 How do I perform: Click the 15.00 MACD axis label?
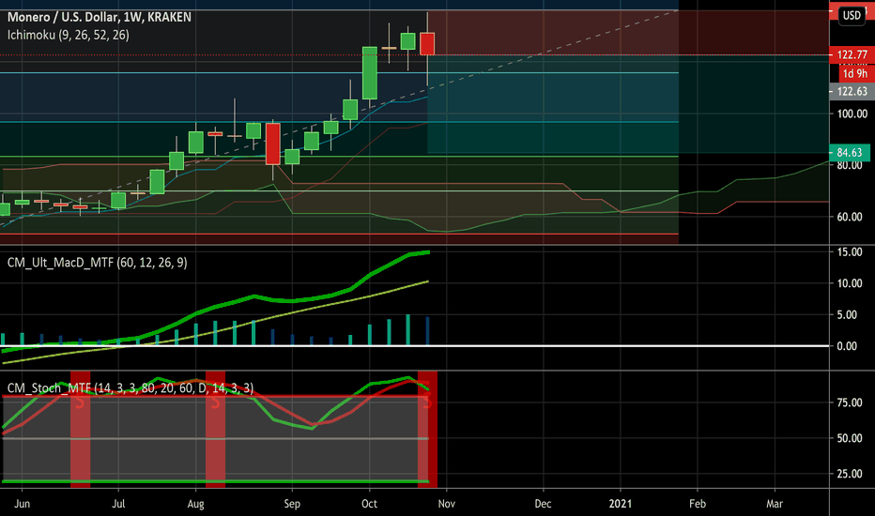(850, 252)
